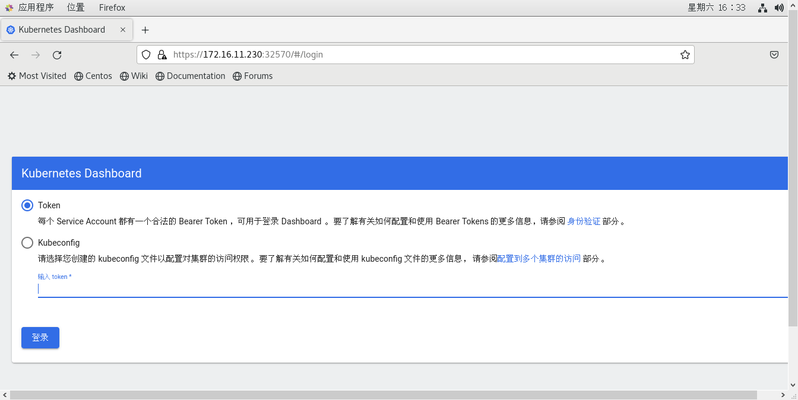Bookmark this page with the star icon
The height and width of the screenshot is (400, 798).
pos(685,55)
